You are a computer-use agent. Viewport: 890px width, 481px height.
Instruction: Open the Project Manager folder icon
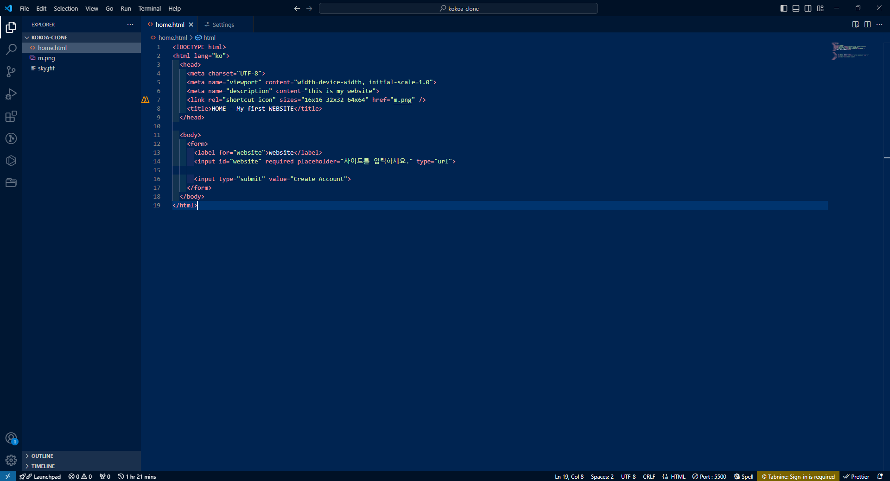pyautogui.click(x=11, y=183)
